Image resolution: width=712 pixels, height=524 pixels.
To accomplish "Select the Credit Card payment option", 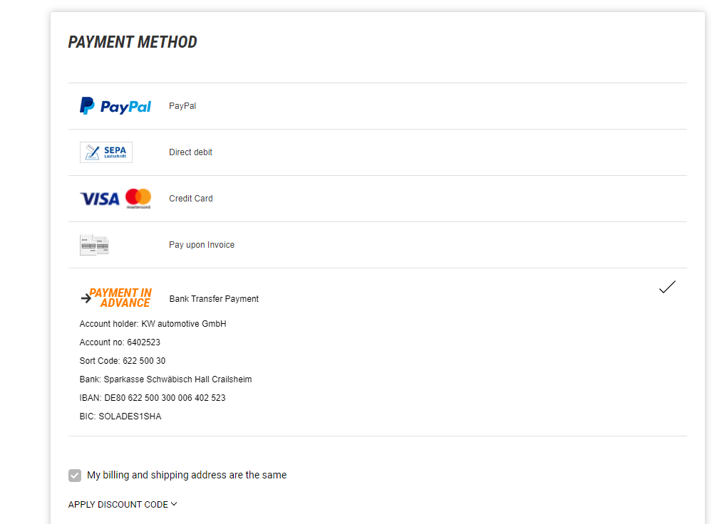I will [190, 199].
